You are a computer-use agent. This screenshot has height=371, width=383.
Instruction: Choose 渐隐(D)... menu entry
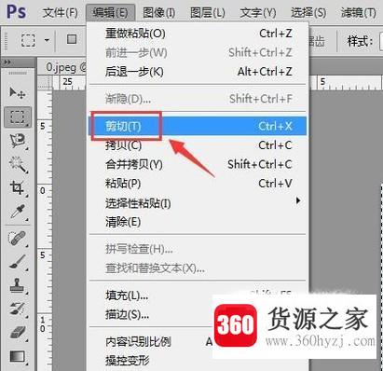point(198,99)
